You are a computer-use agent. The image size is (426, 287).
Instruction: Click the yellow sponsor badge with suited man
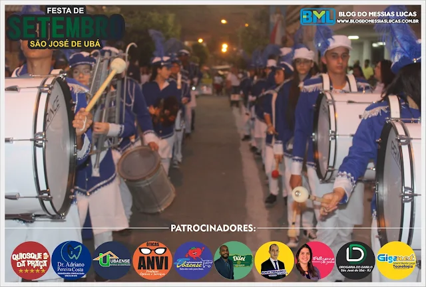(x=274, y=260)
